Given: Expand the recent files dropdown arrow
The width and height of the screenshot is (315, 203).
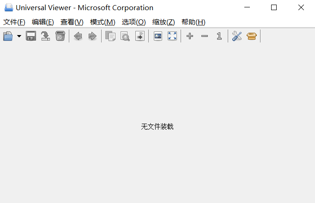Looking at the screenshot, I should (19, 36).
